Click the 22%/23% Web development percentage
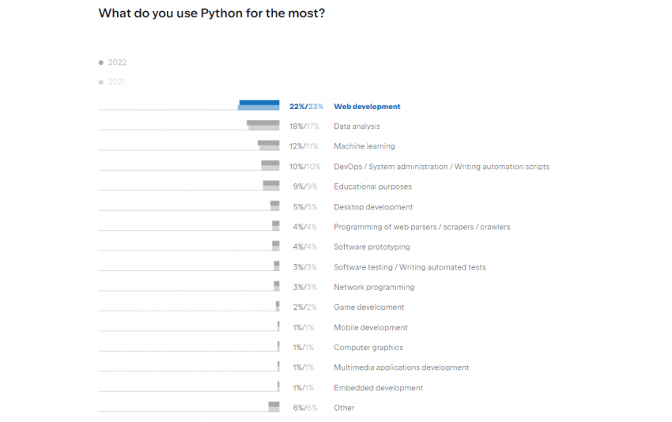This screenshot has width=672, height=422. point(306,107)
